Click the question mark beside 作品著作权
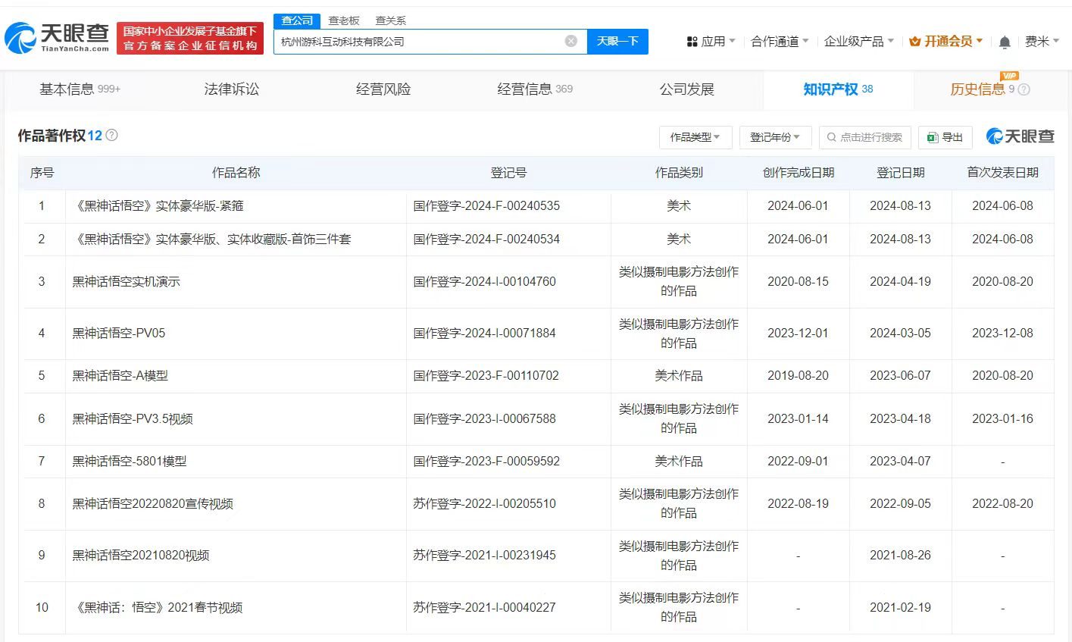1072x642 pixels. pos(111,135)
